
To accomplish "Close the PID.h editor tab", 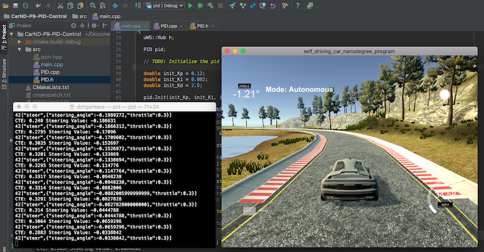I will [212, 26].
